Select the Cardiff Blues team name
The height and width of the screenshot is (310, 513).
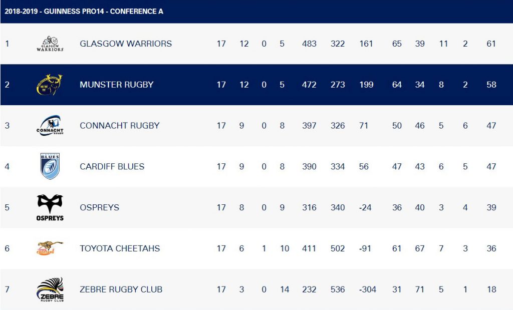click(x=112, y=166)
